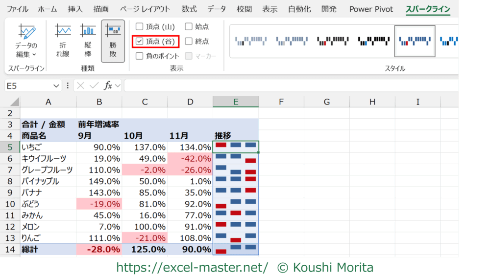The height and width of the screenshot is (275, 490).
Task: Click the formula bar enter checkmark icon
Action: tap(94, 85)
